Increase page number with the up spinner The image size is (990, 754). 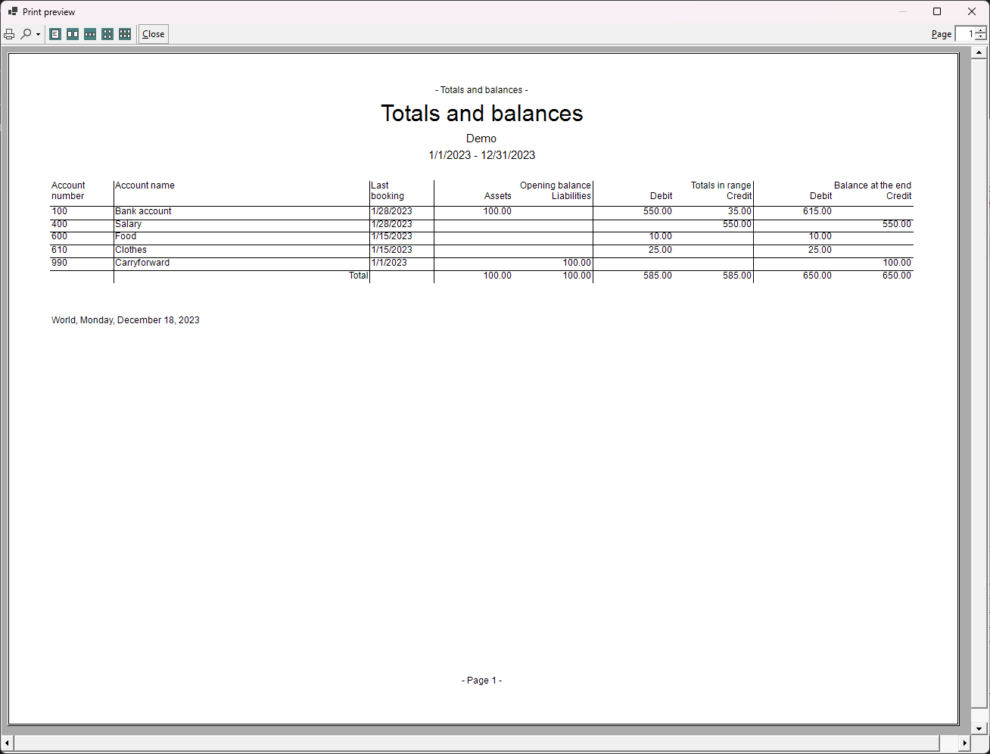(x=981, y=30)
